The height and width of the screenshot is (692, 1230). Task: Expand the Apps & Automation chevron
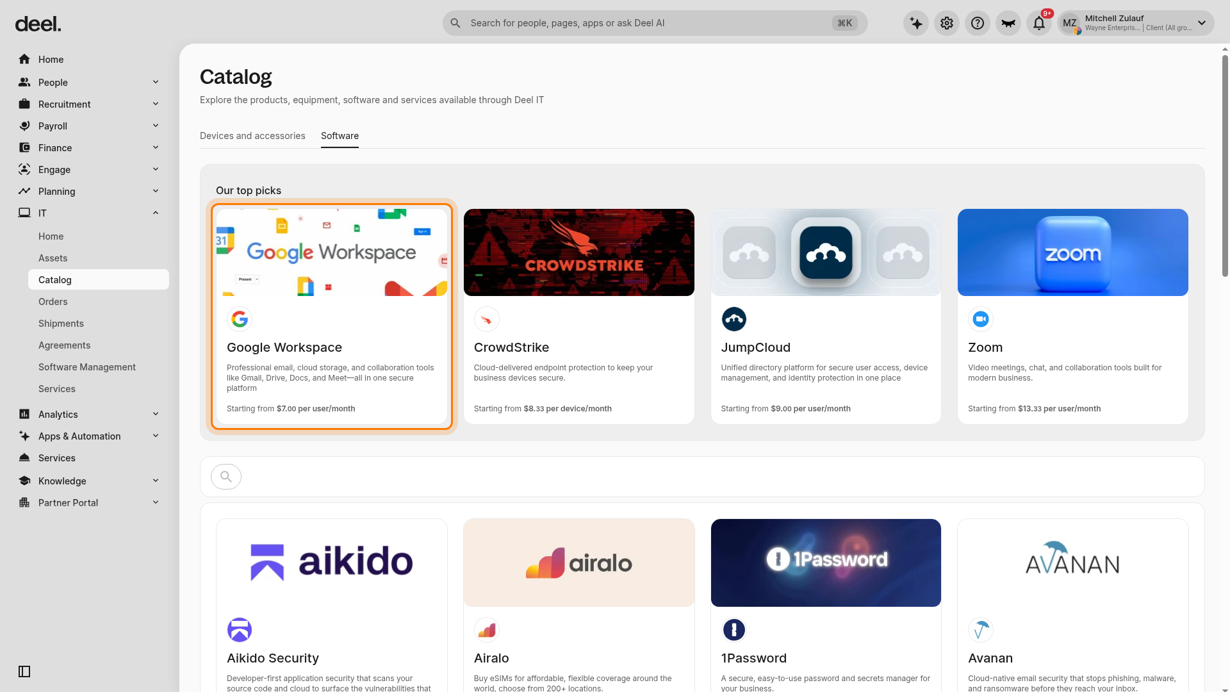(x=156, y=436)
